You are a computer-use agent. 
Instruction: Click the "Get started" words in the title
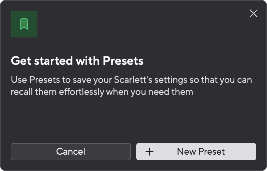[x=37, y=61]
